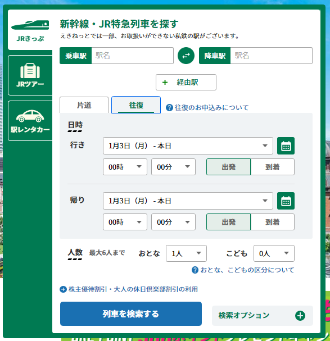330x341 pixels.
Task: Click the 降車駅 station name field
Action: (x=271, y=56)
